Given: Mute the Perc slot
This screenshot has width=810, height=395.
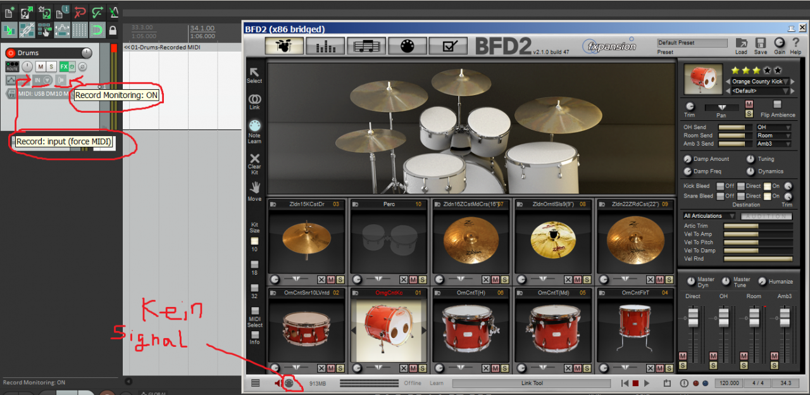Looking at the screenshot, I should (x=413, y=279).
